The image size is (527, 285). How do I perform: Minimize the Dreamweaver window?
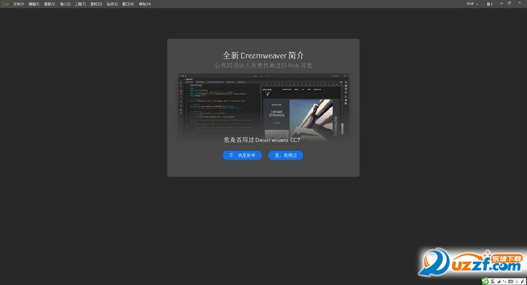point(501,4)
